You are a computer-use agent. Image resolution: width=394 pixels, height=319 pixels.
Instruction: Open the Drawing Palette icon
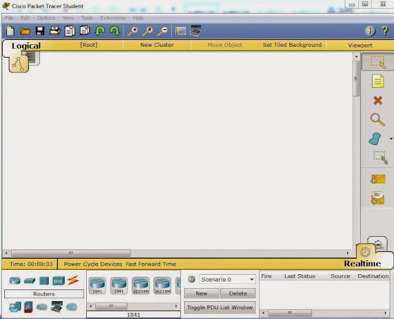(x=180, y=31)
